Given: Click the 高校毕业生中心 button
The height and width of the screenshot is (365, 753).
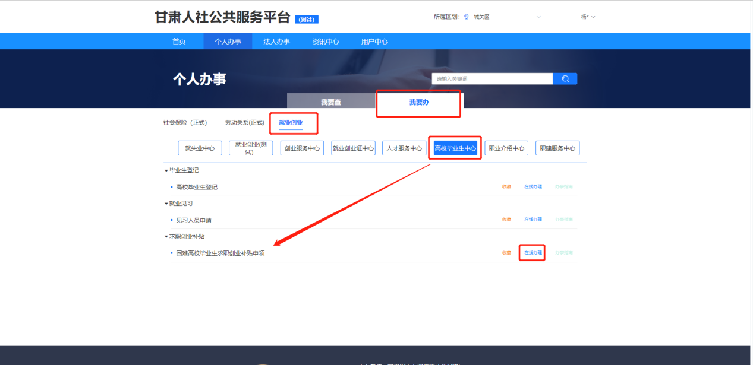Looking at the screenshot, I should click(x=455, y=148).
